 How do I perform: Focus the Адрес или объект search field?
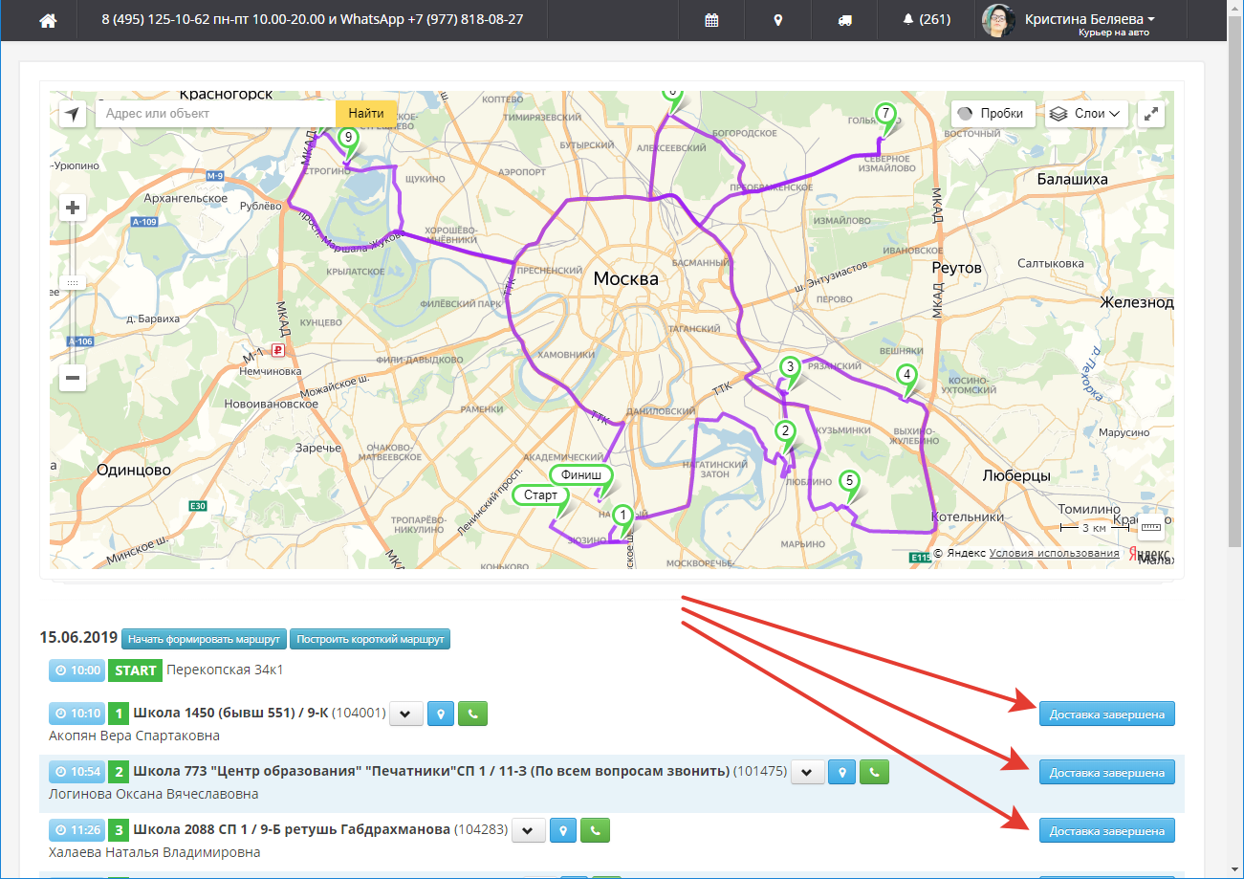click(215, 114)
